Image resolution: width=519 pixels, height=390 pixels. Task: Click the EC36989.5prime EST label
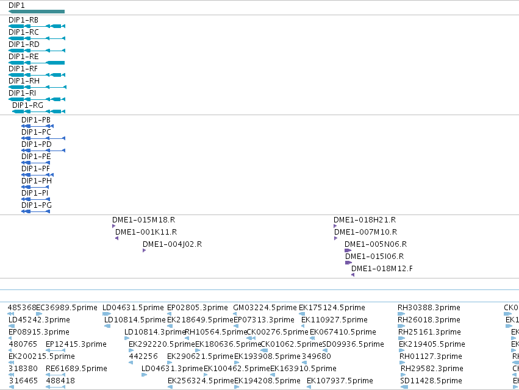point(66,308)
